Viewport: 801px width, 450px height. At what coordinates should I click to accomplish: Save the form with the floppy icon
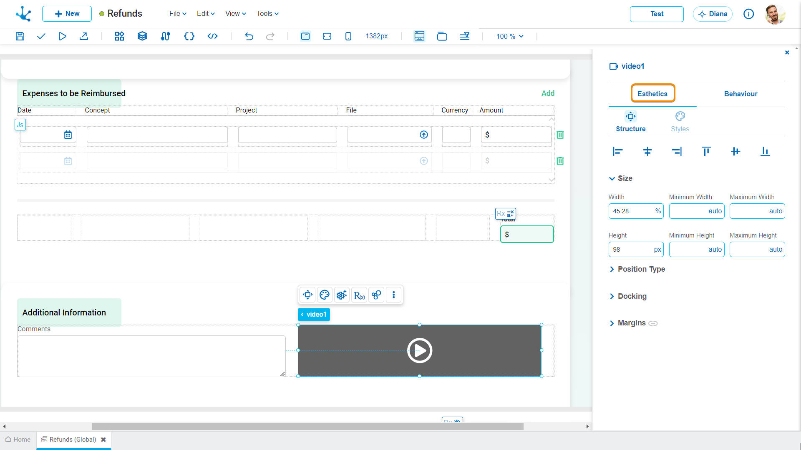point(20,36)
